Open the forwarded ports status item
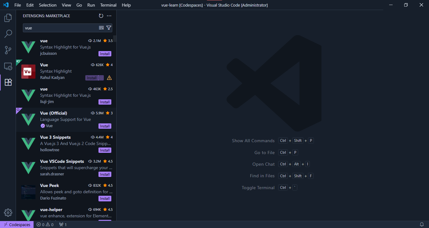429x228 pixels. [63, 225]
